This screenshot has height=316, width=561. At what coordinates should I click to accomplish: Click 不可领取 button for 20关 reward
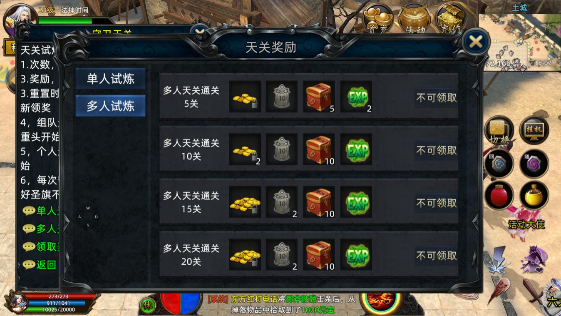pos(437,256)
